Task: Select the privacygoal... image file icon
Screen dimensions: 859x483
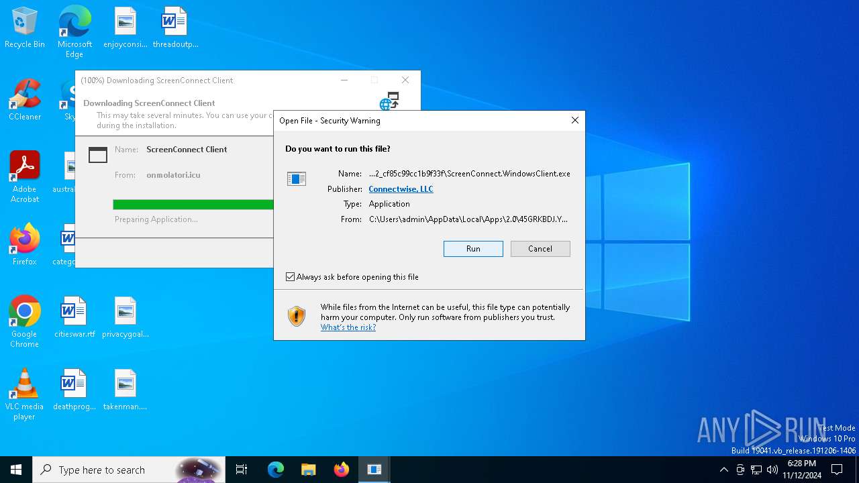Action: 125,318
